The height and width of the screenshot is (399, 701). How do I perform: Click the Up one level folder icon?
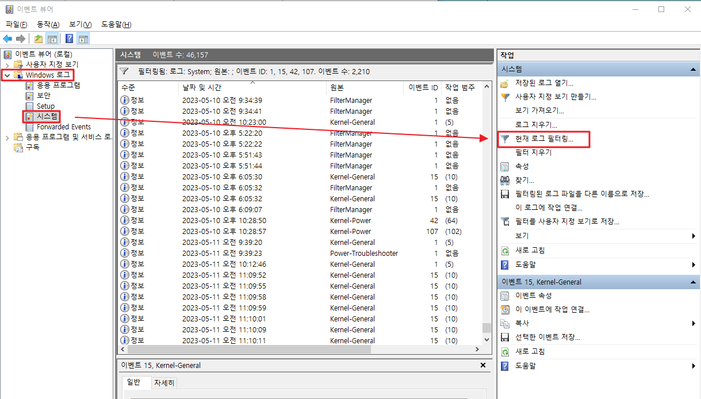(39, 39)
